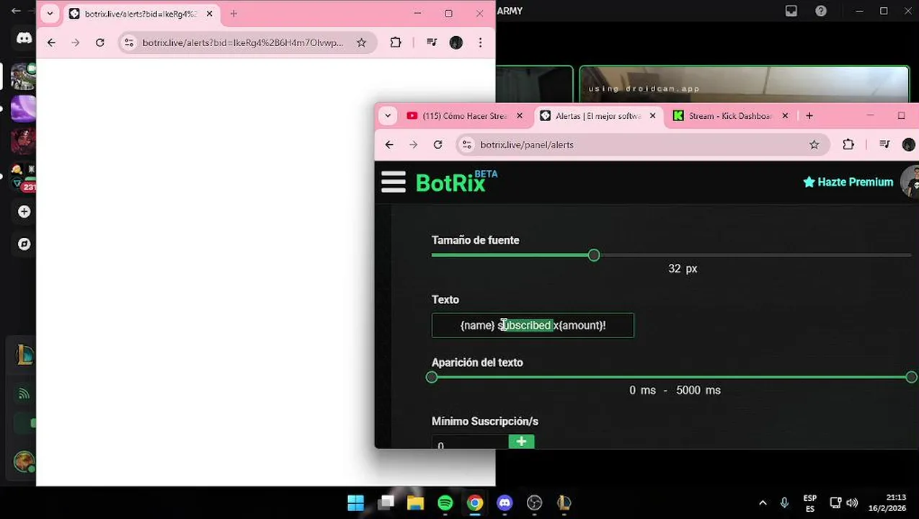919x519 pixels.
Task: Move the Aparición del texto start handle
Action: click(x=432, y=377)
